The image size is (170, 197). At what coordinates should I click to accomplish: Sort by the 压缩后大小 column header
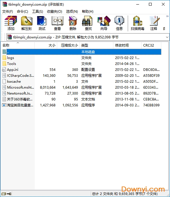(68, 45)
